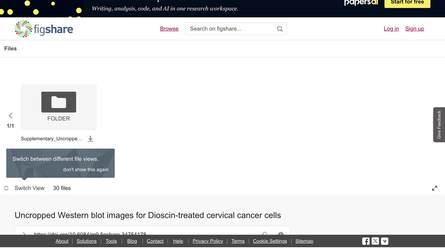The image size is (445, 250).
Task: Go to previous file with left chevron
Action: coord(10,116)
